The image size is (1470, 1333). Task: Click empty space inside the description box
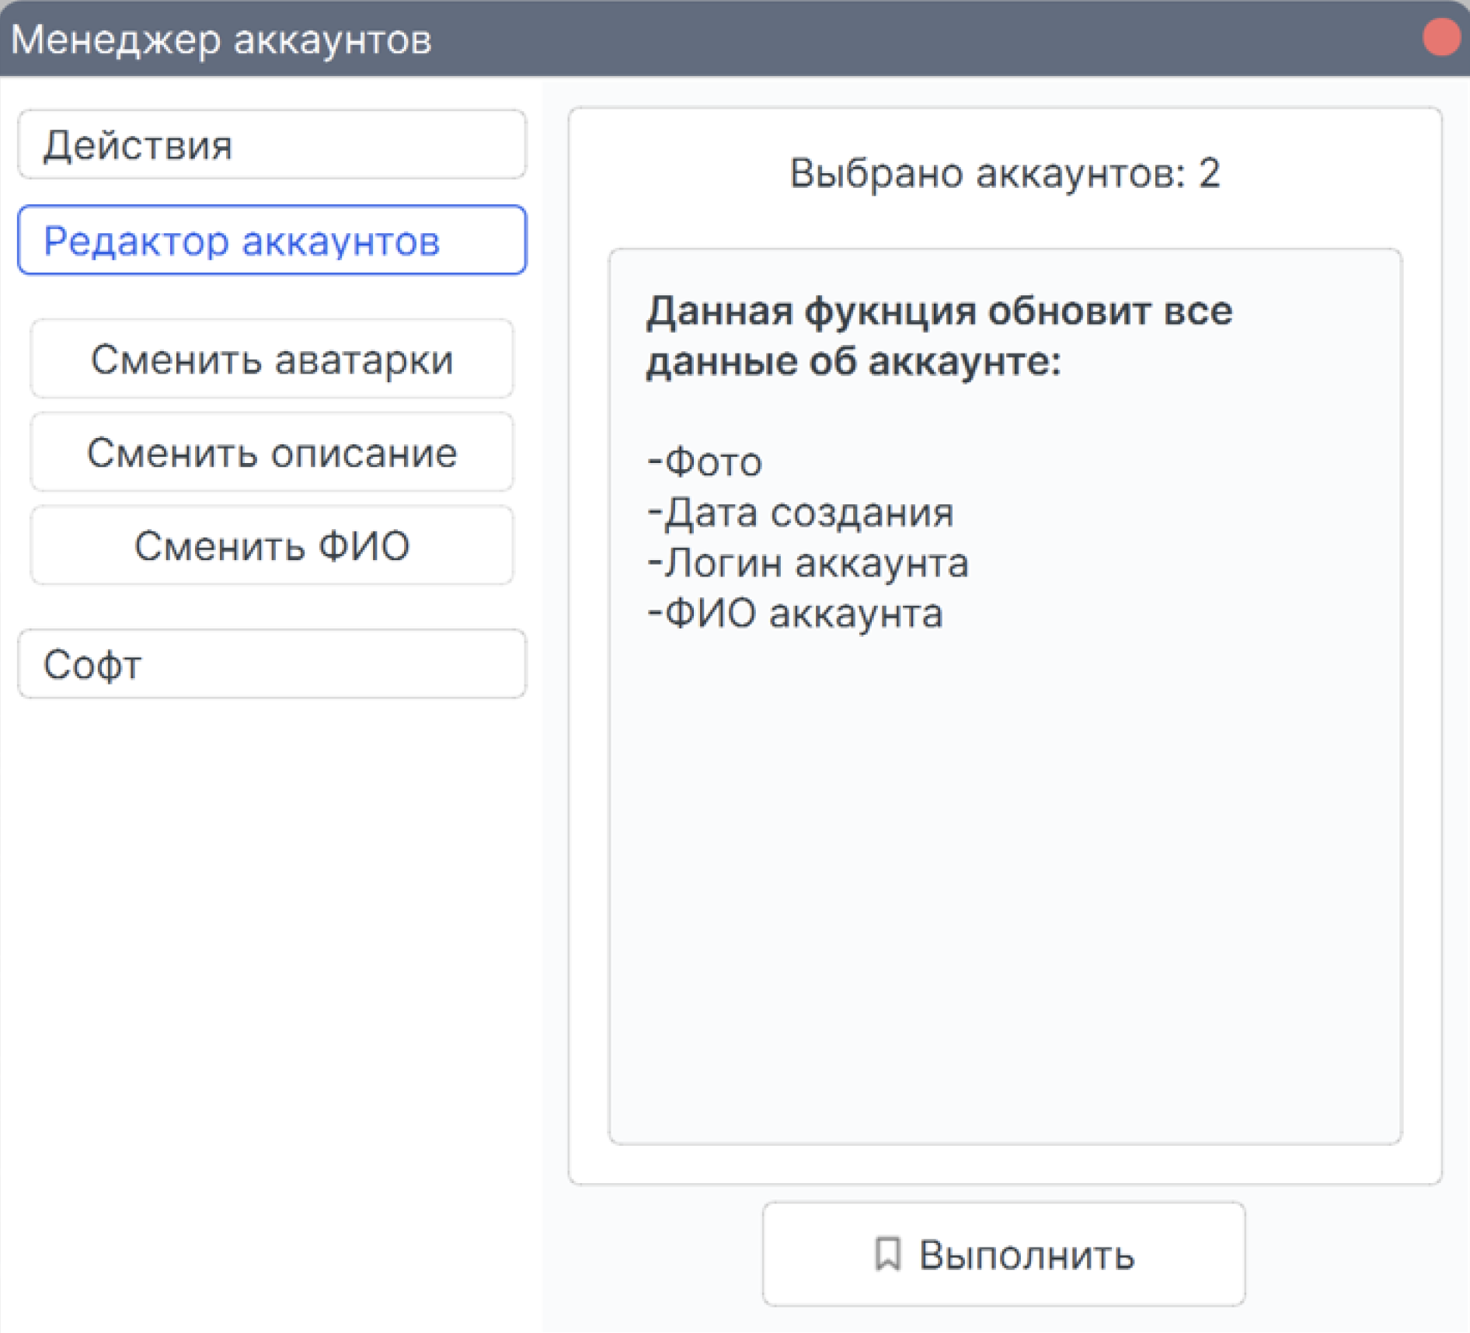[1005, 893]
